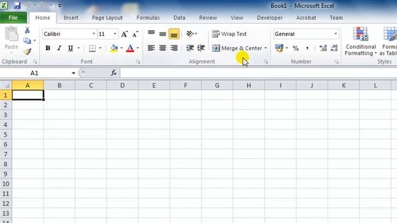
Task: Click the Copy icon in Clipboard group
Action: coord(27,41)
